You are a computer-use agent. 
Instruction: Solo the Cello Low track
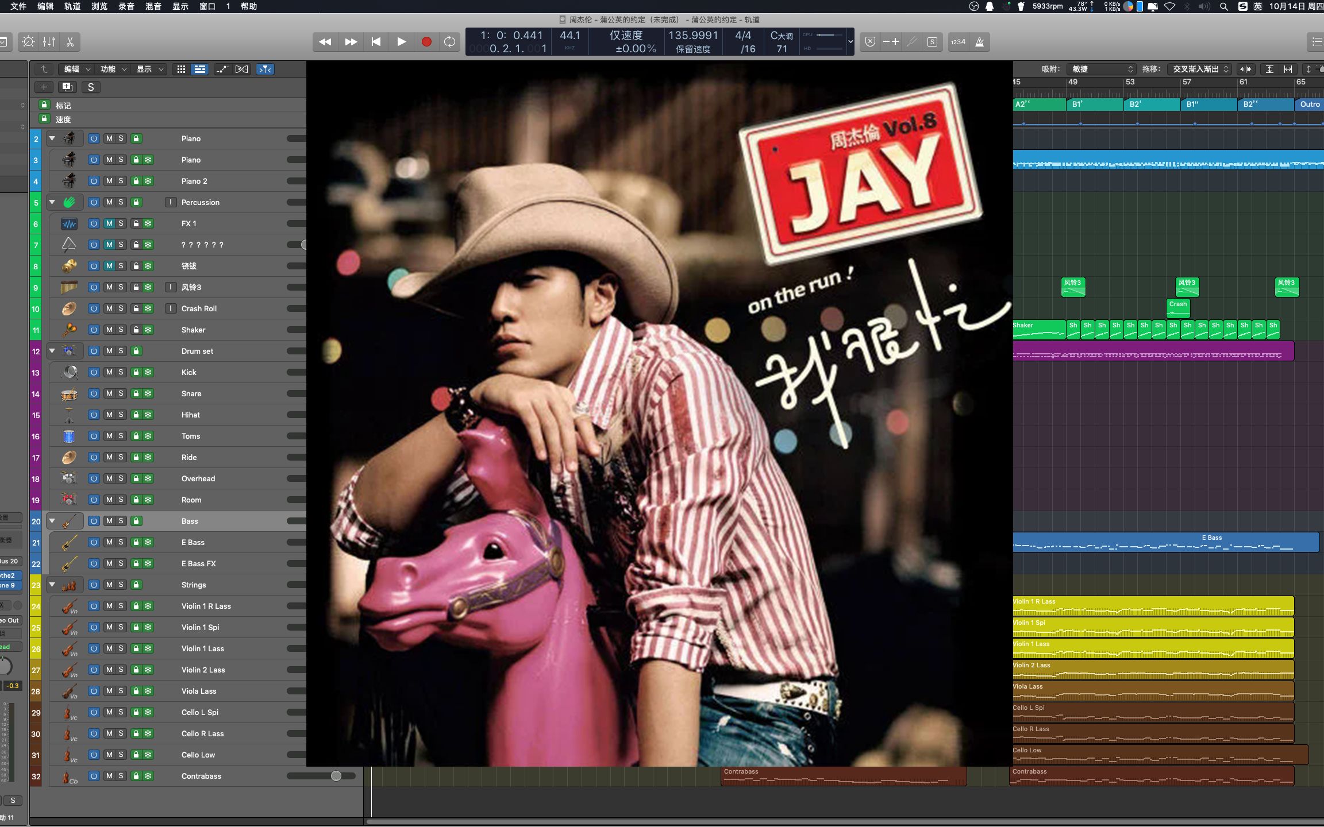[121, 755]
